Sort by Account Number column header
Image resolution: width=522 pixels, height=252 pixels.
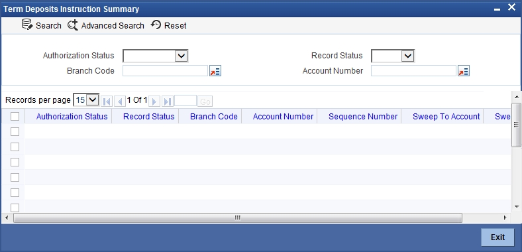pos(283,117)
